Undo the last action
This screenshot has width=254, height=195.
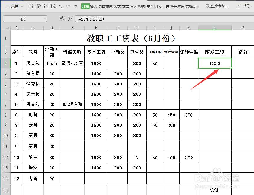(x=61, y=6)
